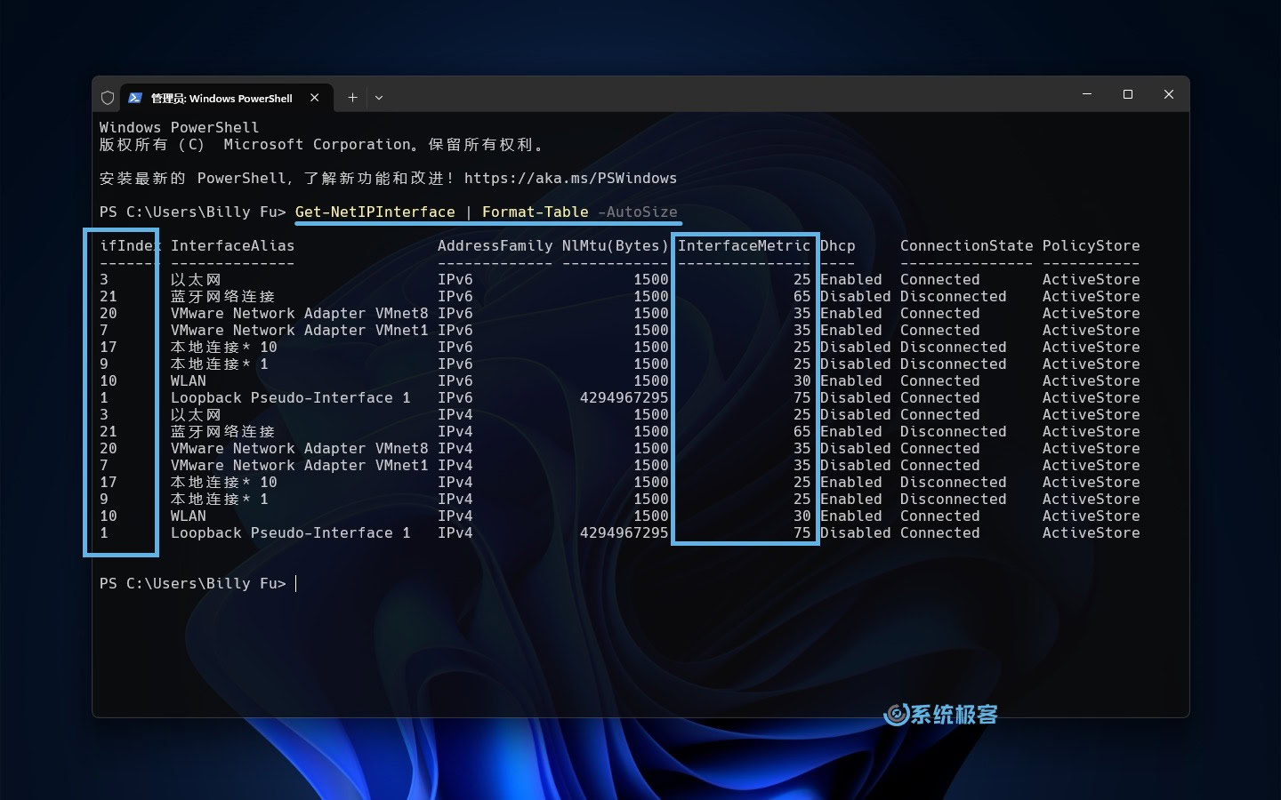Click WLAN in the IPv6 row
Image resolution: width=1281 pixels, height=800 pixels.
pyautogui.click(x=188, y=380)
